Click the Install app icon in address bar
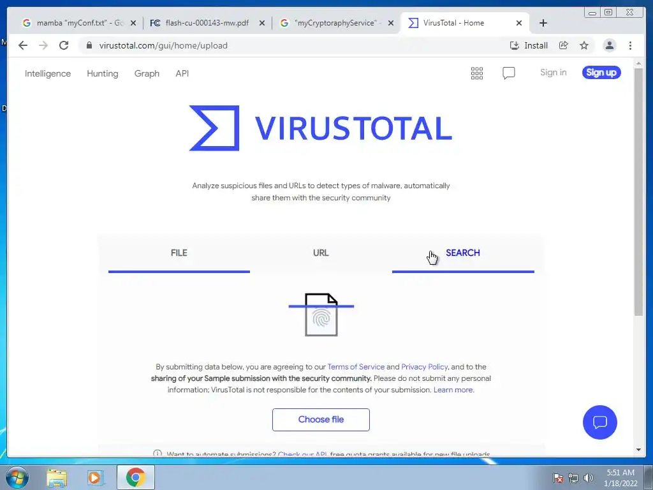The image size is (653, 490). click(x=529, y=45)
